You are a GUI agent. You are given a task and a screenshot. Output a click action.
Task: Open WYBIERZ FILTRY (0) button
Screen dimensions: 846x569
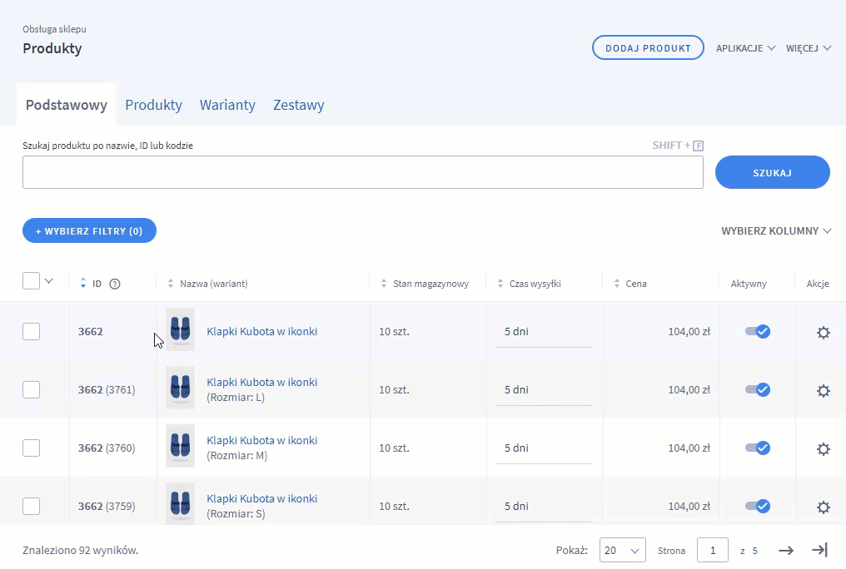pyautogui.click(x=90, y=230)
